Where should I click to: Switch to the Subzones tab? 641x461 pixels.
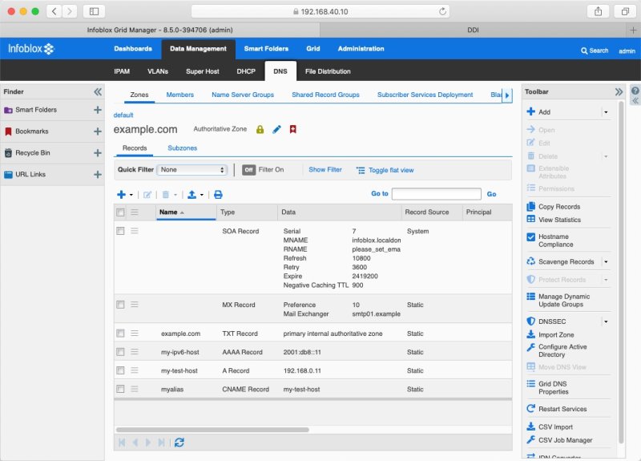click(x=183, y=148)
